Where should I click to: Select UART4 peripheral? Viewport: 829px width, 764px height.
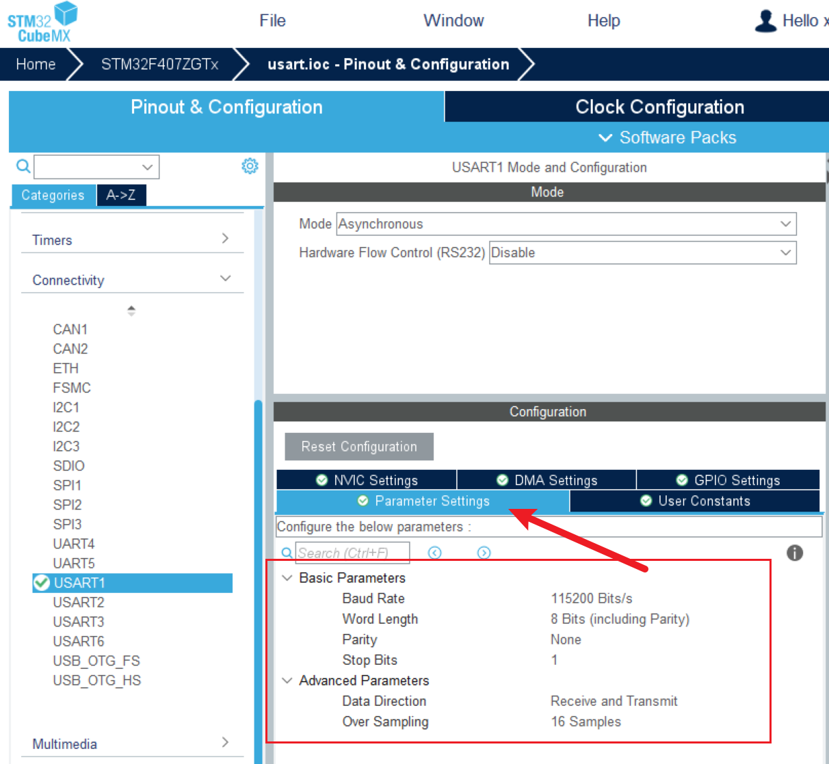[x=74, y=544]
